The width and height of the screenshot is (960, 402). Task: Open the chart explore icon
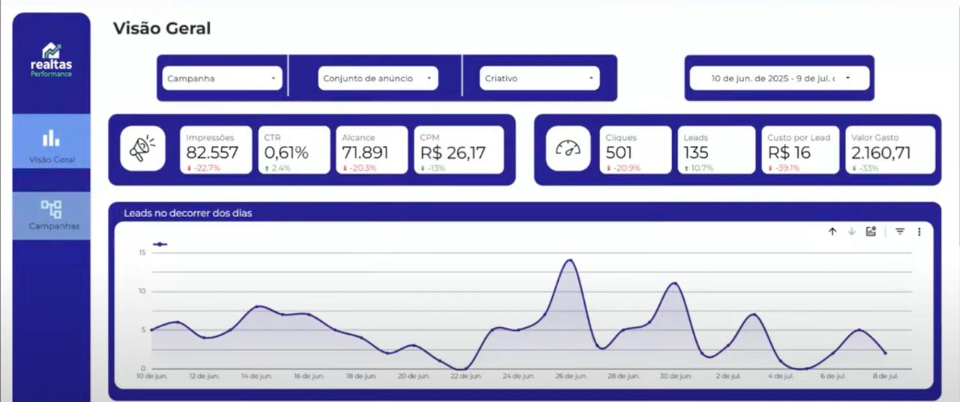(871, 232)
